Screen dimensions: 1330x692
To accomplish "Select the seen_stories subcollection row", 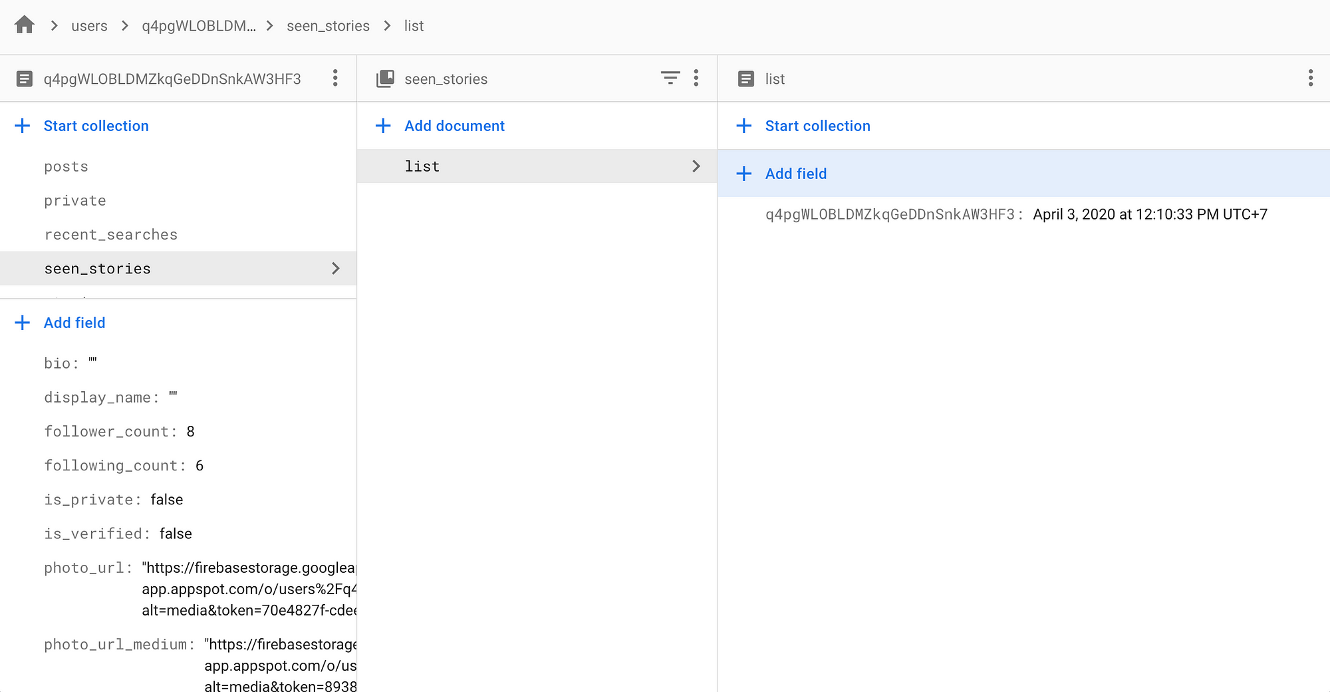I will 178,268.
